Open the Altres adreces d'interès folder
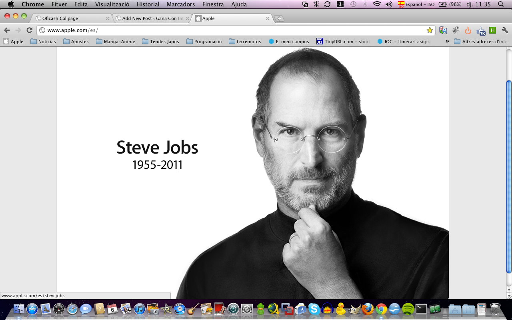This screenshot has height=320, width=512. tap(481, 42)
